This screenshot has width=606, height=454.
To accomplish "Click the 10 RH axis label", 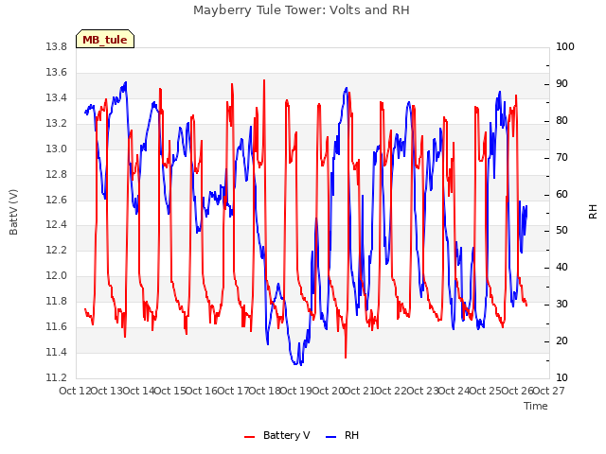I will point(561,377).
